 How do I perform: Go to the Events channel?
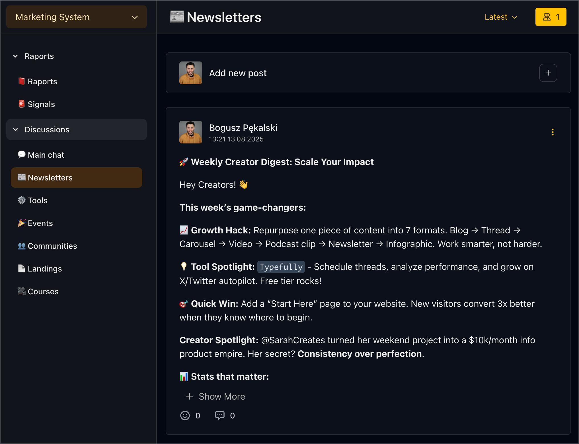pos(40,223)
